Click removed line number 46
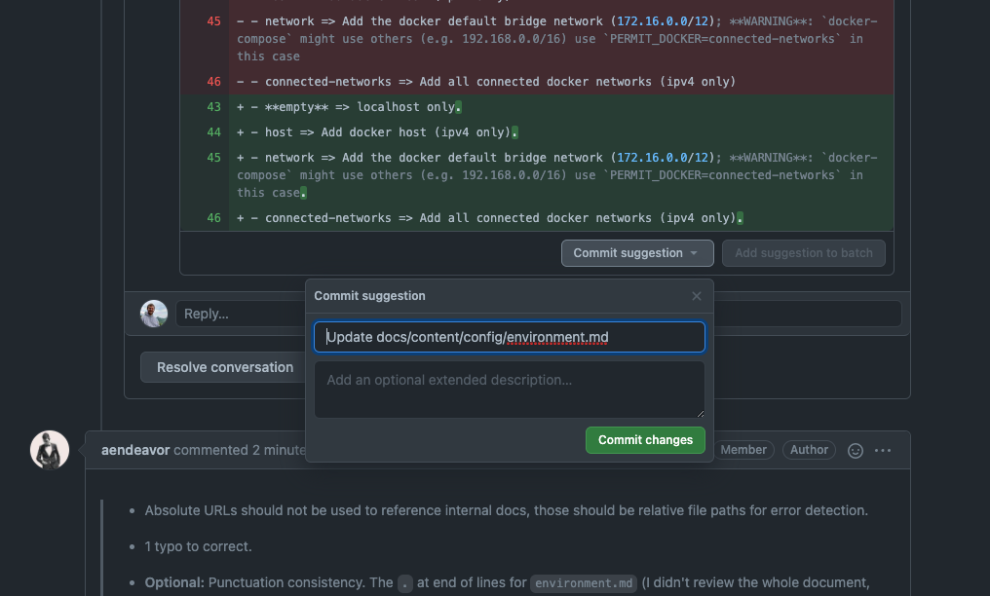This screenshot has height=596, width=990. [x=213, y=82]
